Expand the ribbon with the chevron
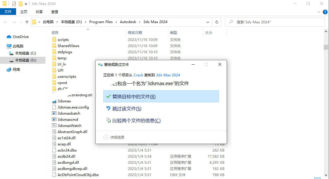Screen dimensions: 329x179 [319, 12]
